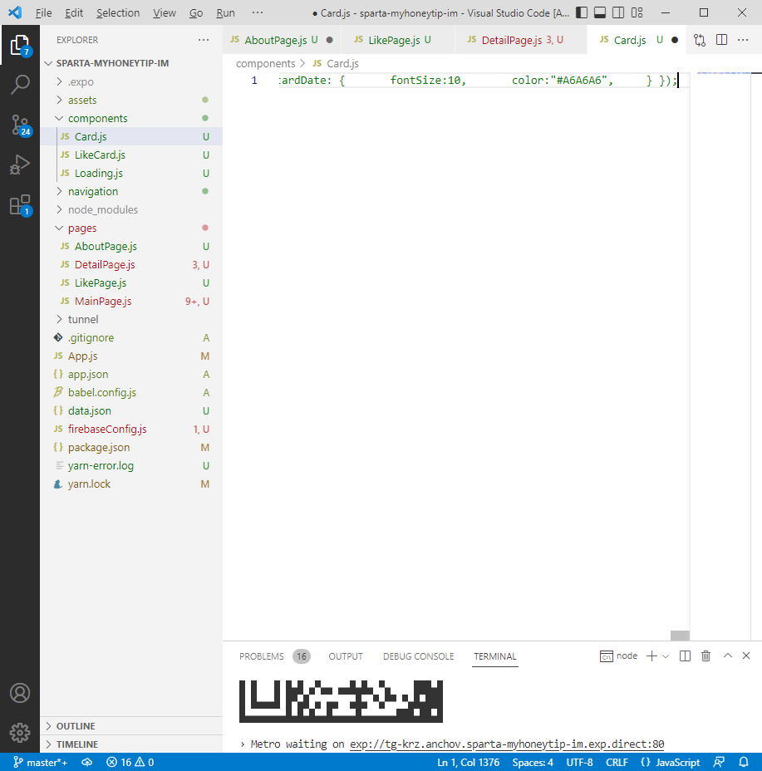Kill terminal with the trash icon
This screenshot has height=771, width=762.
coord(706,656)
